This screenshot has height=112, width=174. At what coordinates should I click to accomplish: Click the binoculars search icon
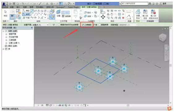(x=150, y=4)
